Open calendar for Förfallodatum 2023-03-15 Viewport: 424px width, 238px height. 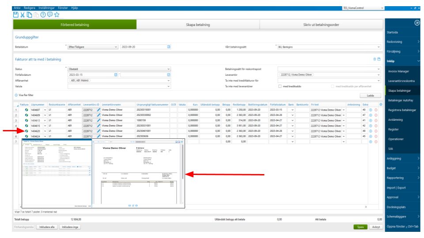[x=116, y=75]
